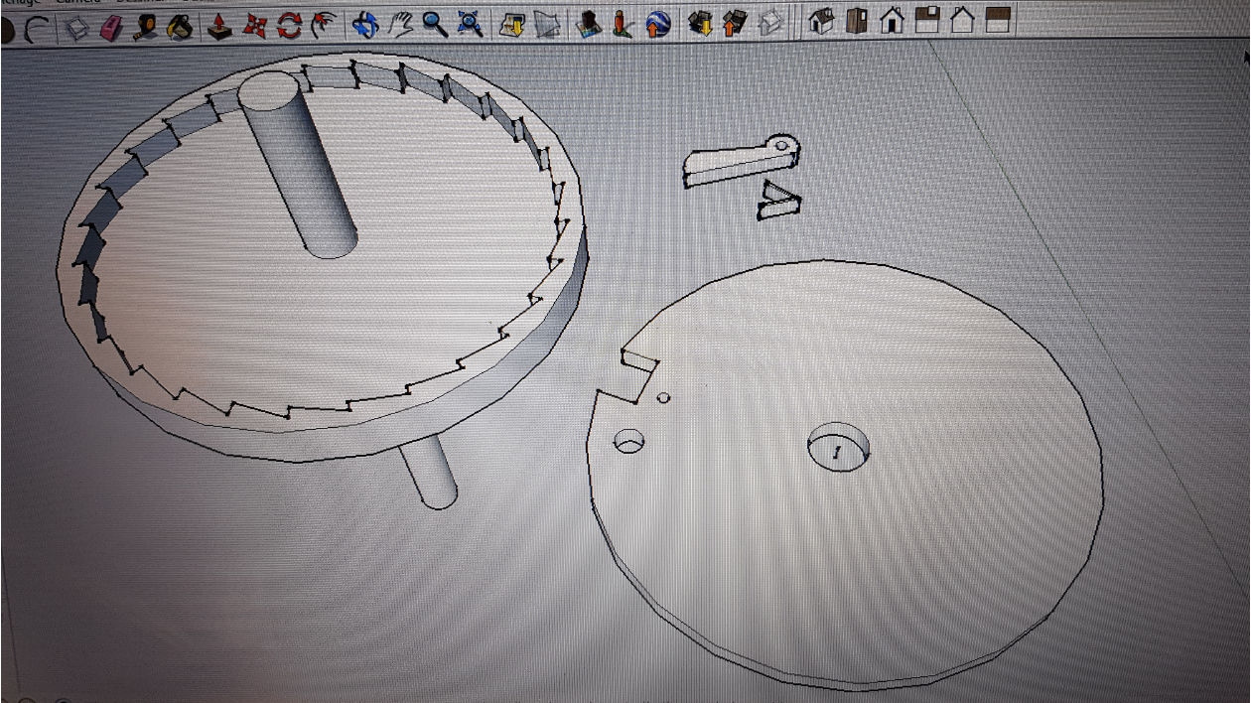
Task: Select the Rotate tool
Action: coord(289,25)
